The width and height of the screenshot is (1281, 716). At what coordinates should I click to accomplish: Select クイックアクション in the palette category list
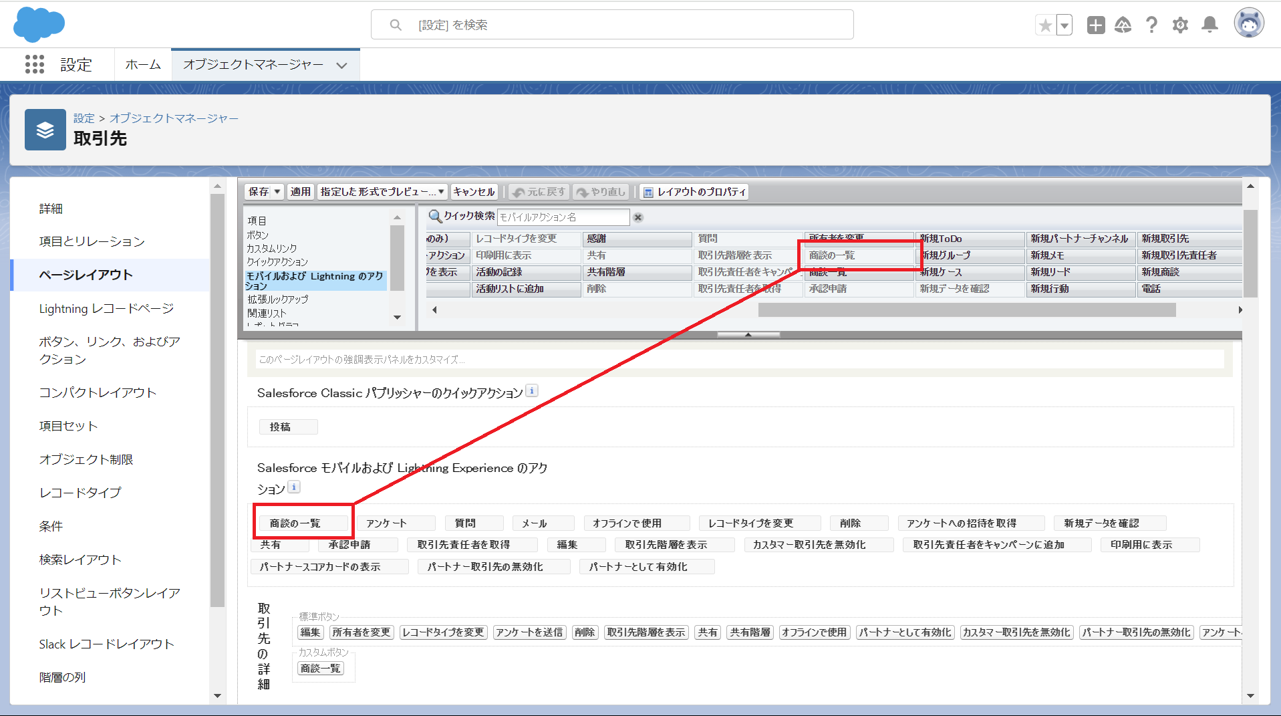point(277,261)
